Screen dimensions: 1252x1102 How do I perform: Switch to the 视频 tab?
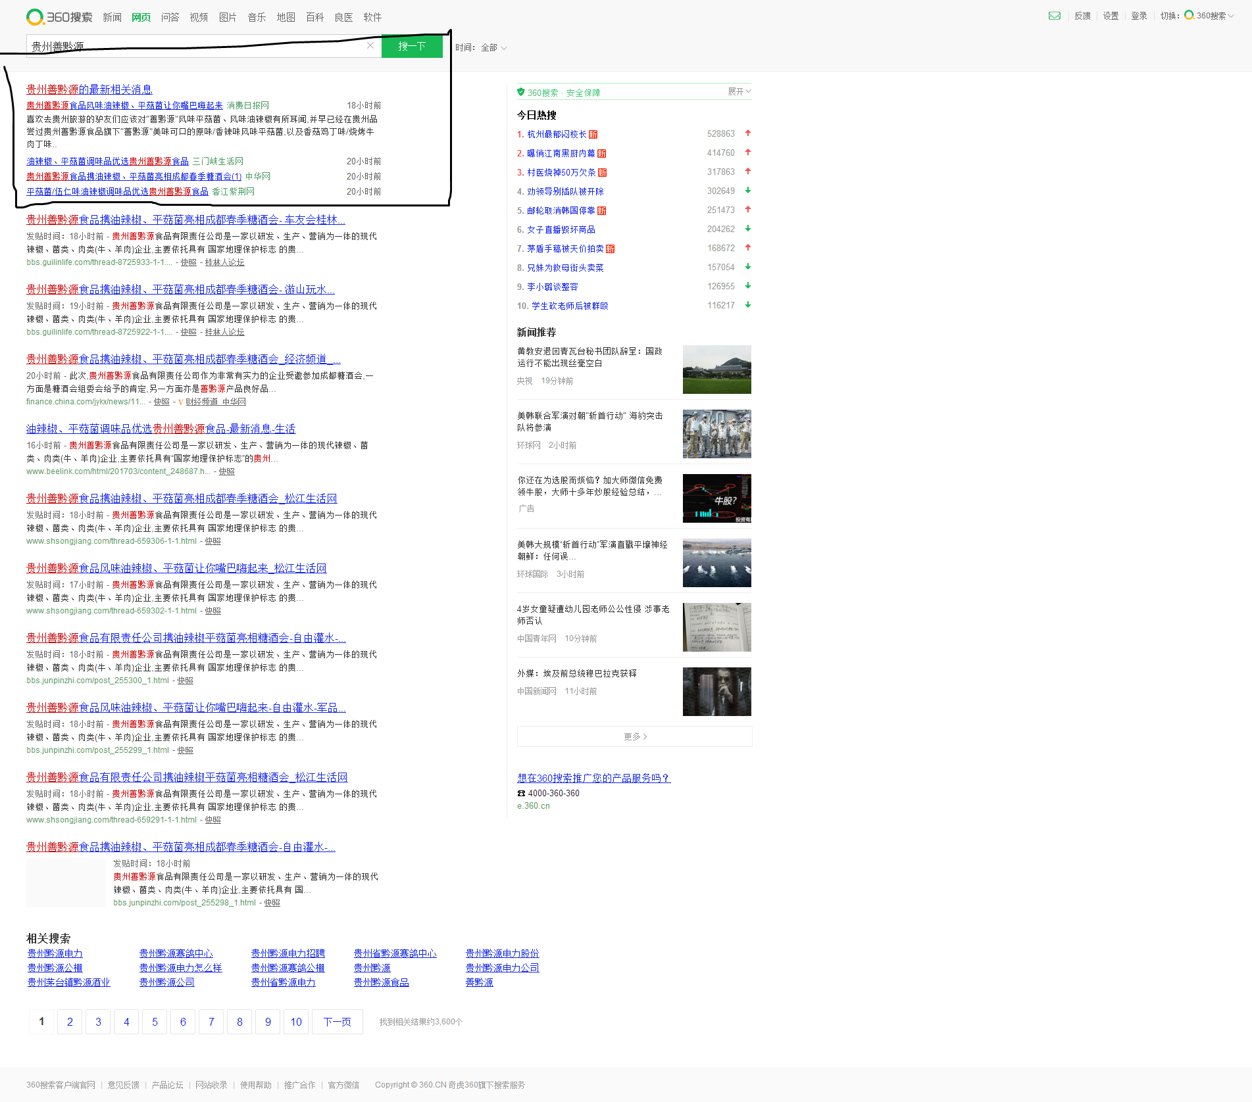click(199, 17)
